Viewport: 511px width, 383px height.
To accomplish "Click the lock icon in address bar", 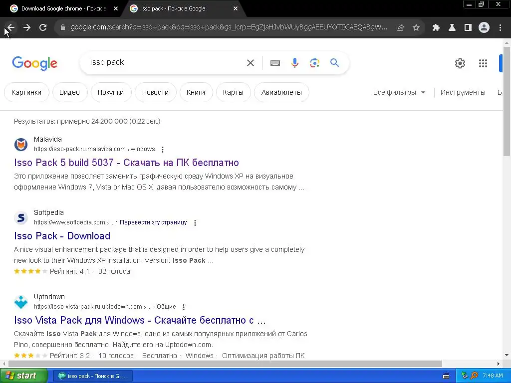I will [x=63, y=27].
